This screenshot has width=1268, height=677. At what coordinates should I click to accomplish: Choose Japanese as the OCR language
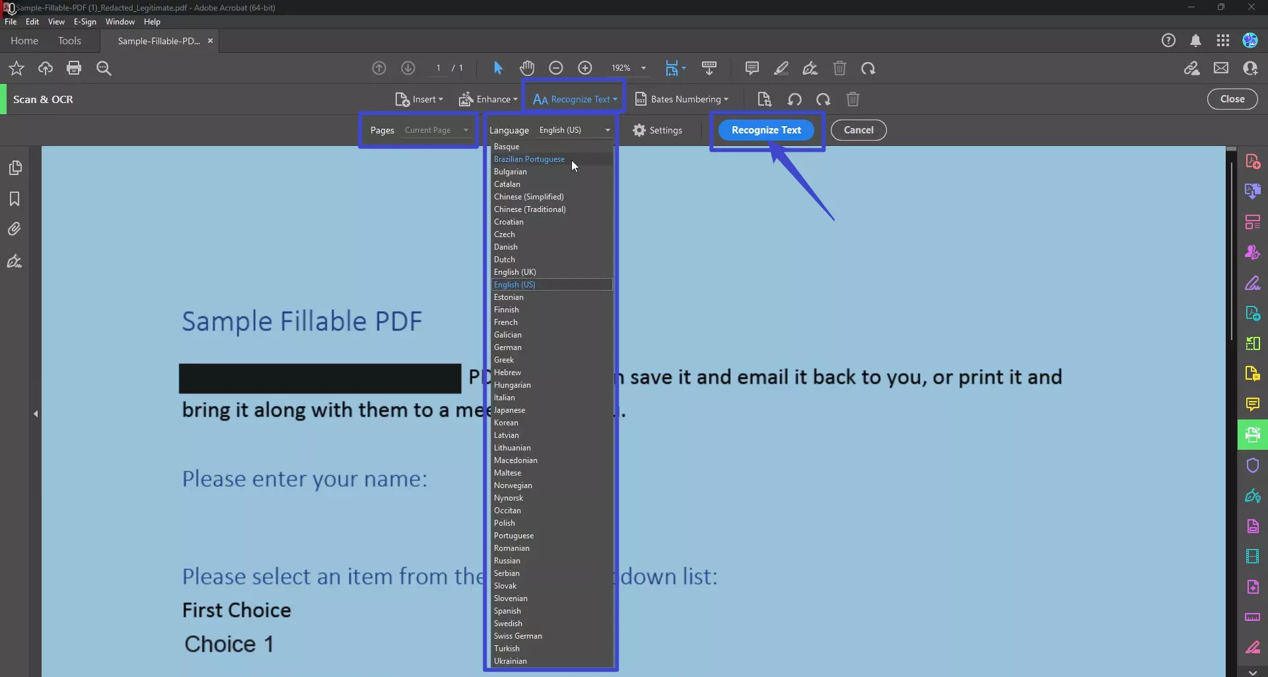pos(510,410)
